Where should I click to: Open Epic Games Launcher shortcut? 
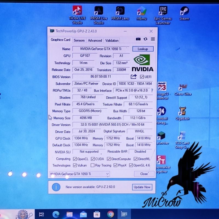(163, 15)
